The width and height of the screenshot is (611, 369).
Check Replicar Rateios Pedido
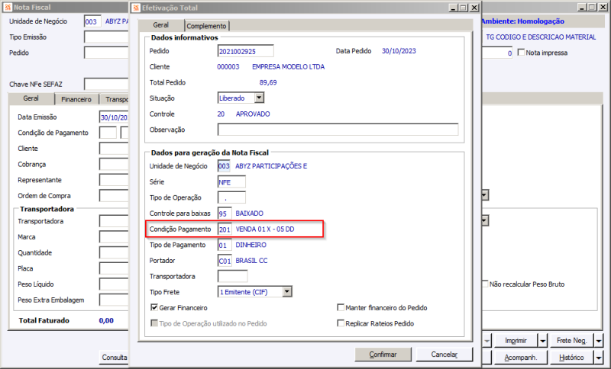point(340,323)
